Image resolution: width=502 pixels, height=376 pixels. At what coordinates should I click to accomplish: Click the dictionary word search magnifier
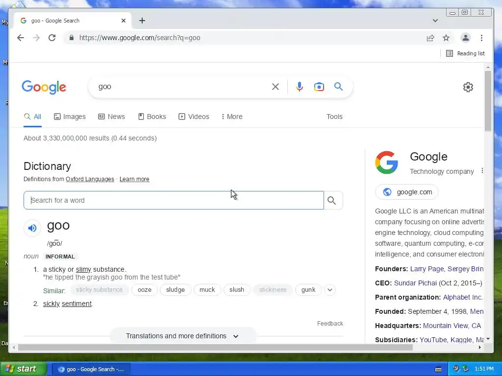(x=332, y=200)
